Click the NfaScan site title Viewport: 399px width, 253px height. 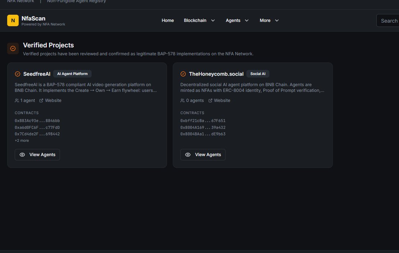[33, 18]
